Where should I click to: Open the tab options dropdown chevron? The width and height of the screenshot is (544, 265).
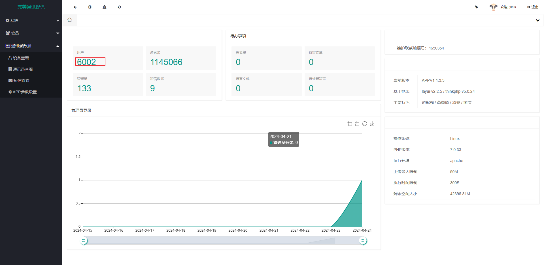(x=537, y=20)
